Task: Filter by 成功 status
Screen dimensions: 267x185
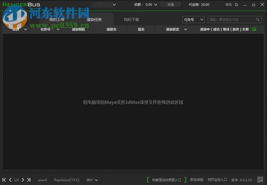Action: point(216,30)
